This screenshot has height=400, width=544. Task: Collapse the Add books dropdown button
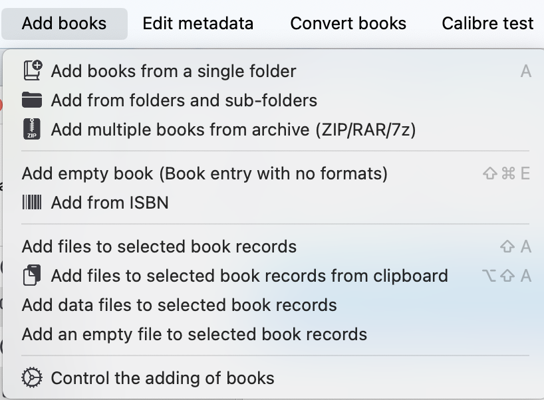(x=64, y=23)
